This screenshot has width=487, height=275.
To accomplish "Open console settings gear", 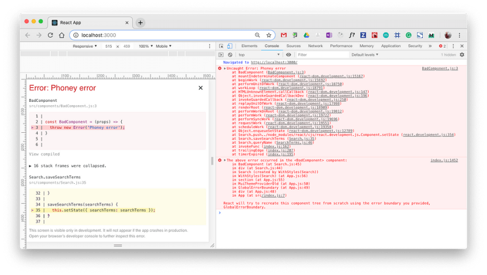I will [x=462, y=55].
